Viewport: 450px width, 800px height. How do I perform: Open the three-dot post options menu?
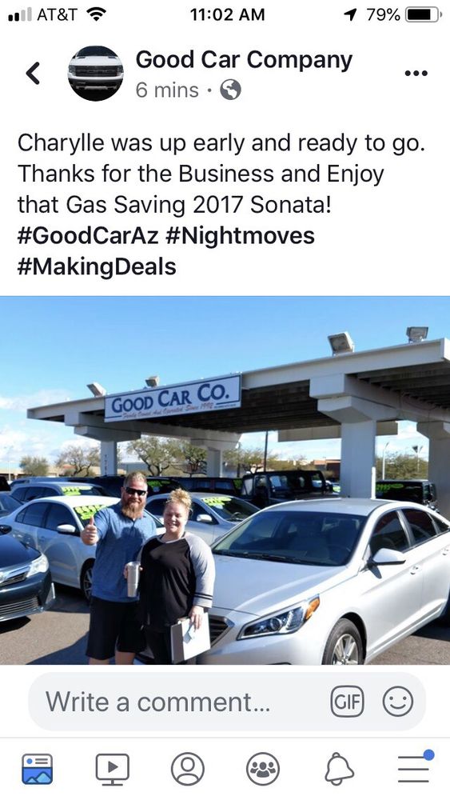[x=416, y=74]
